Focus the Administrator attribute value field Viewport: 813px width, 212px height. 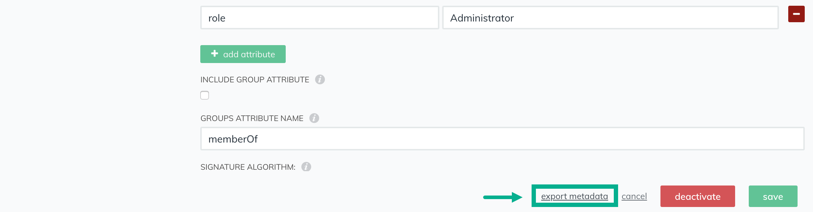pos(610,18)
